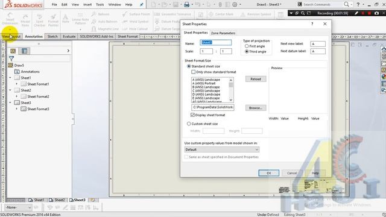Click the PropertyManager tab icon
The width and height of the screenshot is (386, 217).
[24, 51]
